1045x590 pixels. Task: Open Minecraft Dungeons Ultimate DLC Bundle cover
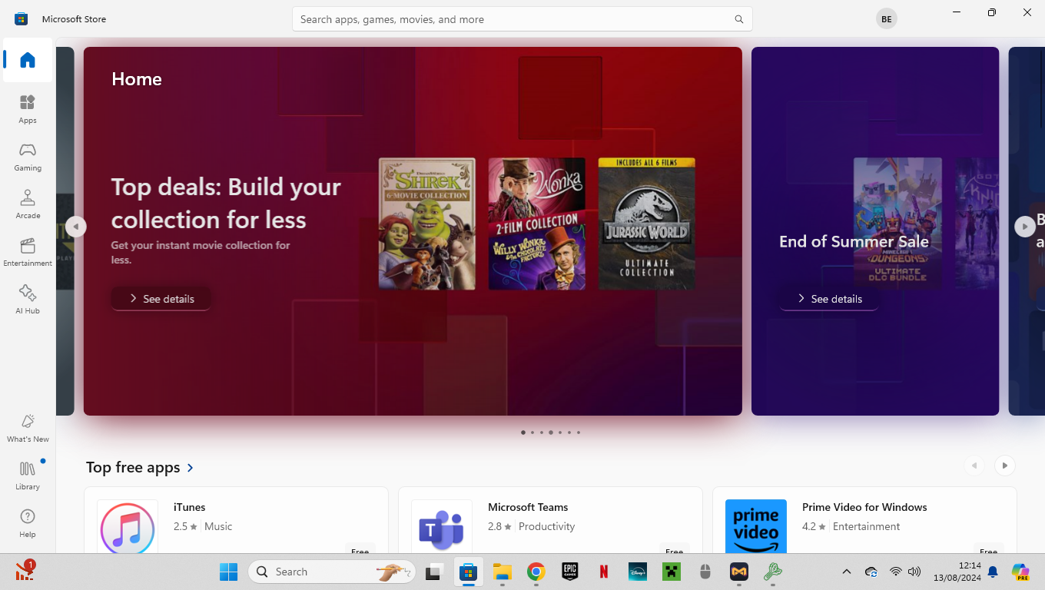(x=897, y=224)
